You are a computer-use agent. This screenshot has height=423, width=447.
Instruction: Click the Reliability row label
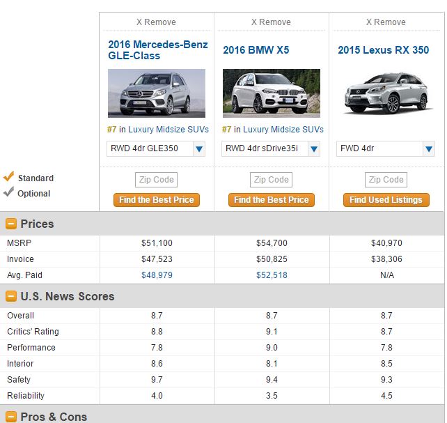pyautogui.click(x=26, y=396)
